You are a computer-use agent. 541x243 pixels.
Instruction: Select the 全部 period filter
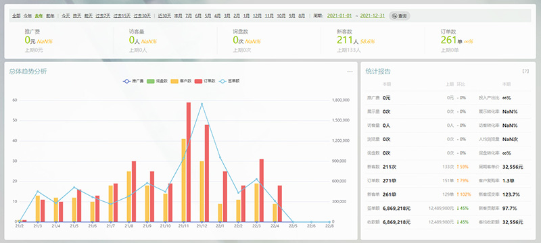pos(16,16)
